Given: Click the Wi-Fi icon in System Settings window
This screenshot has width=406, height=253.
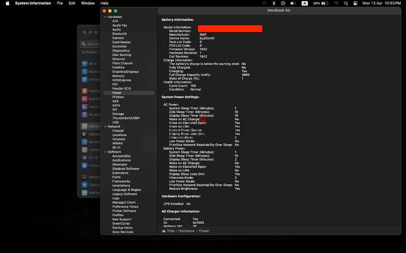Looking at the screenshot, I should 85,64.
